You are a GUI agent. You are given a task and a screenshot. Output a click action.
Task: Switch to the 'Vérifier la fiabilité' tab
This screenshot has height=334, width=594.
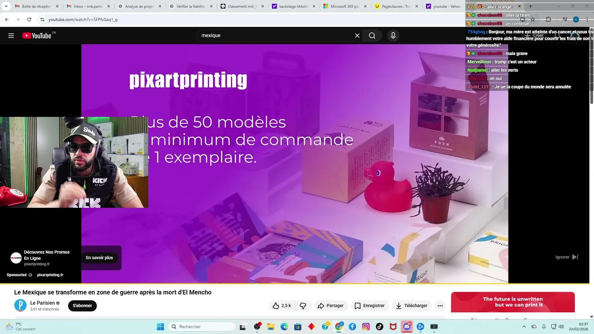coord(187,6)
